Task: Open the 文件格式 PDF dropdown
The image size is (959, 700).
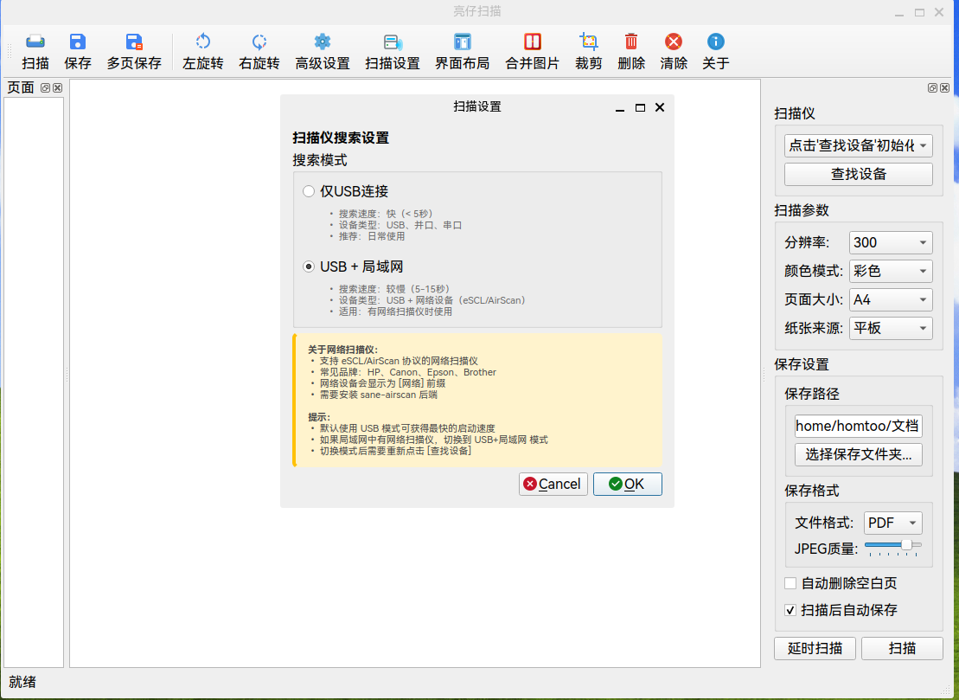Action: (893, 523)
